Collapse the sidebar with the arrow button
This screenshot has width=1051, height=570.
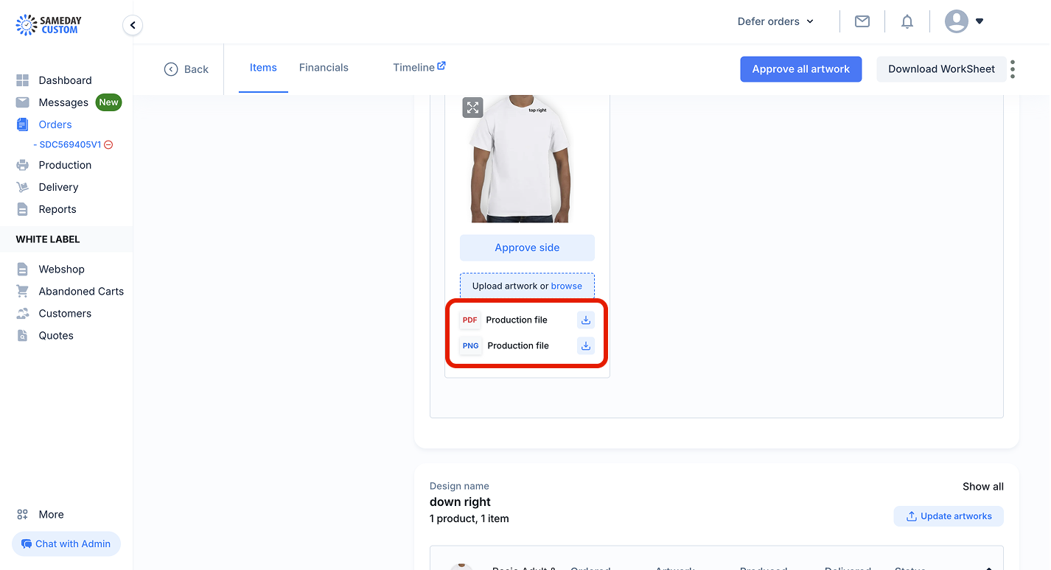coord(133,26)
